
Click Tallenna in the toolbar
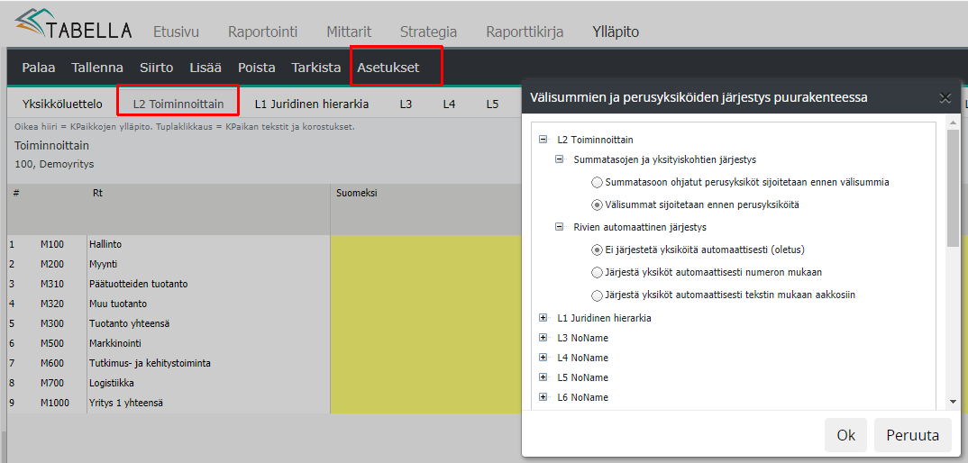[x=97, y=68]
